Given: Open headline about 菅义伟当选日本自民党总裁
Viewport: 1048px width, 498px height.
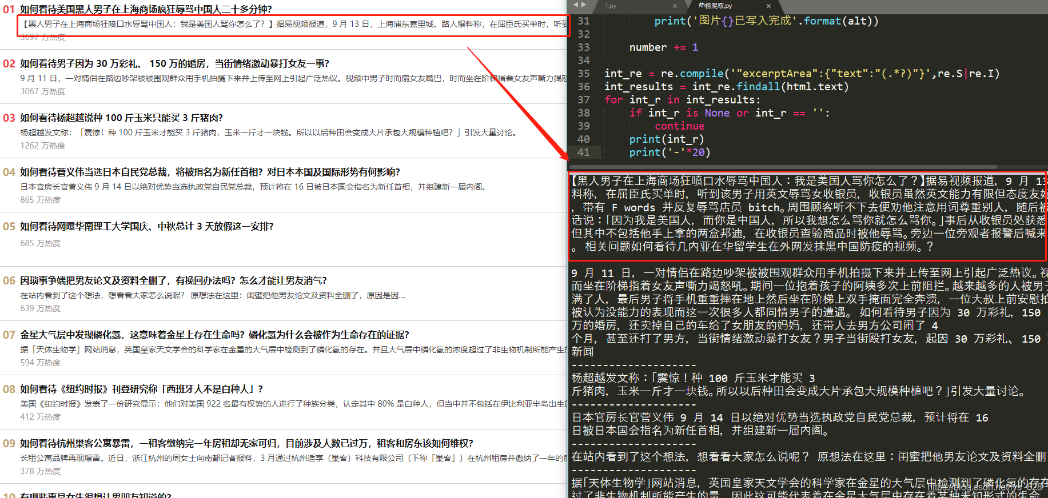Looking at the screenshot, I should [210, 172].
